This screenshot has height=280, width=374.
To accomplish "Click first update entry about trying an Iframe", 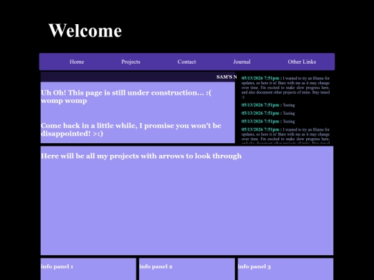I will tap(285, 87).
